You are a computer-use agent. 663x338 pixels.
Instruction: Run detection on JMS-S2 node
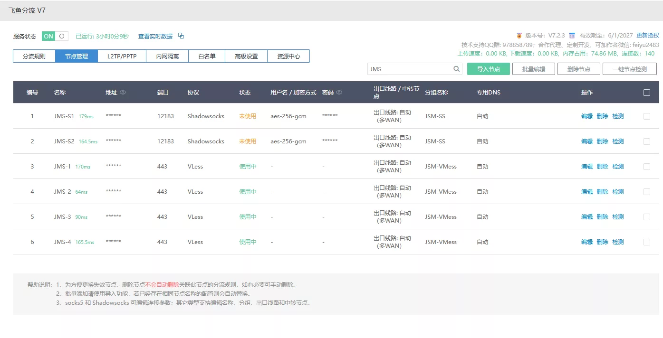pos(618,141)
